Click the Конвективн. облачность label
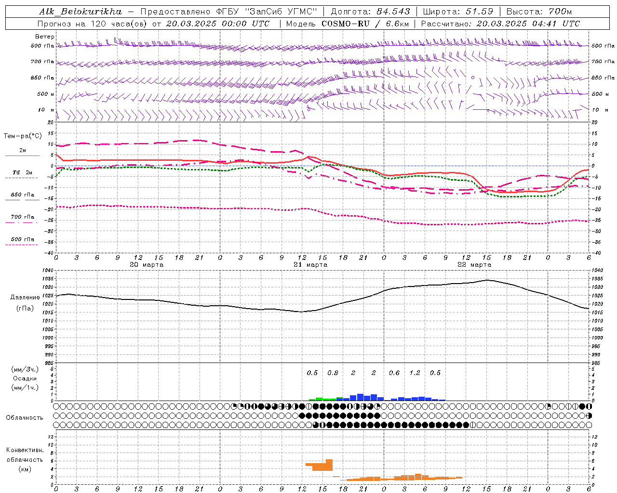The height and width of the screenshot is (493, 617). coord(25,454)
